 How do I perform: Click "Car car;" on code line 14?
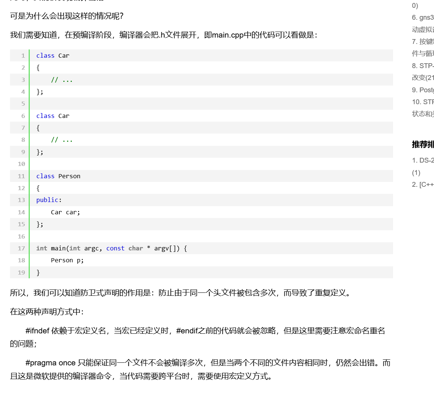[x=66, y=212]
